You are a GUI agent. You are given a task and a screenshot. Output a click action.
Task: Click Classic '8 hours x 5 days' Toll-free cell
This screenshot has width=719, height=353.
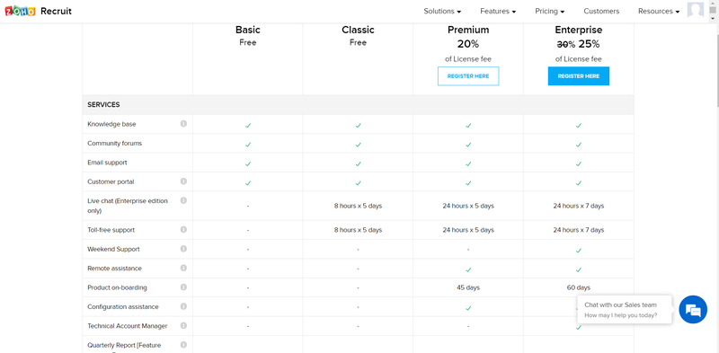358,230
